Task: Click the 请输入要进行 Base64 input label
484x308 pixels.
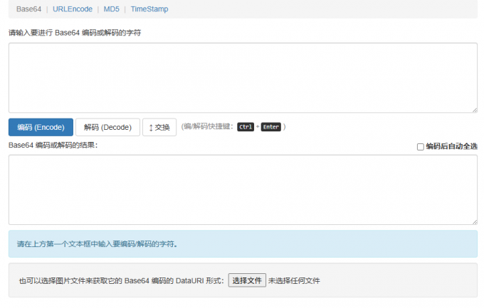Action: [x=75, y=33]
